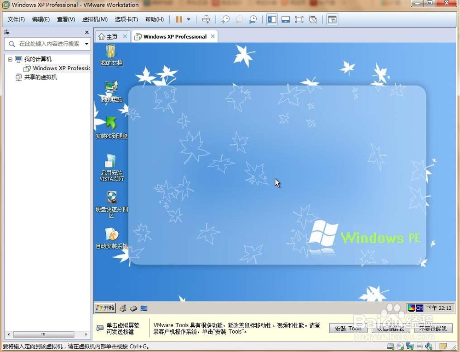Click the sound card status bar icon
This screenshot has height=352, width=460.
[x=429, y=347]
